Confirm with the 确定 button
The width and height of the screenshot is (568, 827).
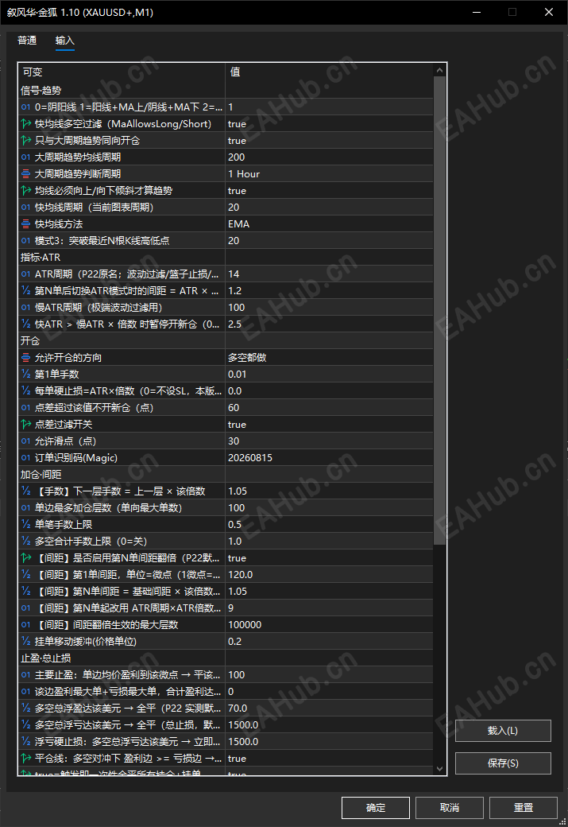(x=376, y=807)
